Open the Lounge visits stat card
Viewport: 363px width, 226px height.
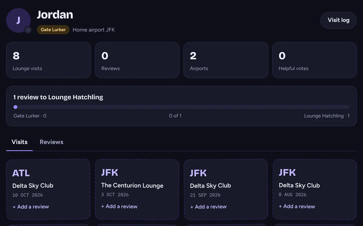49,60
